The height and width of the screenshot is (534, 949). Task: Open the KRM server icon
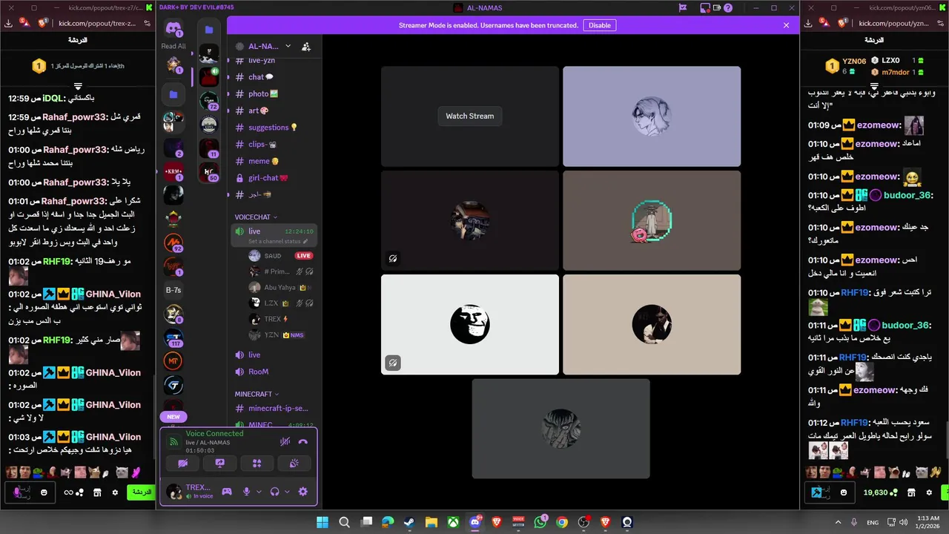pos(173,171)
